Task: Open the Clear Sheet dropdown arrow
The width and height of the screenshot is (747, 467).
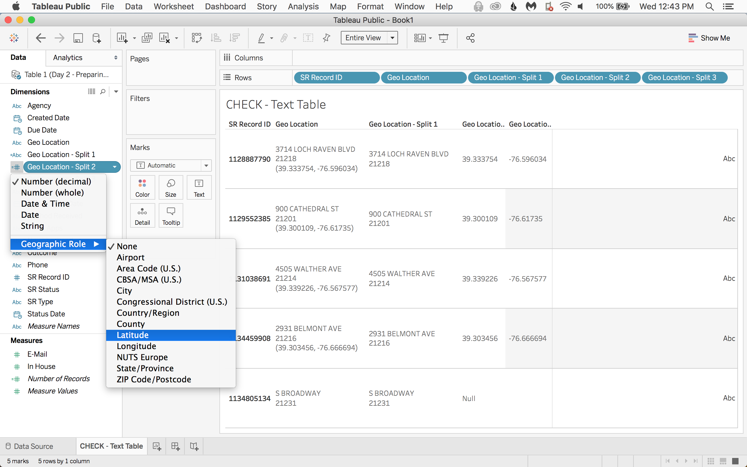Action: coord(176,38)
